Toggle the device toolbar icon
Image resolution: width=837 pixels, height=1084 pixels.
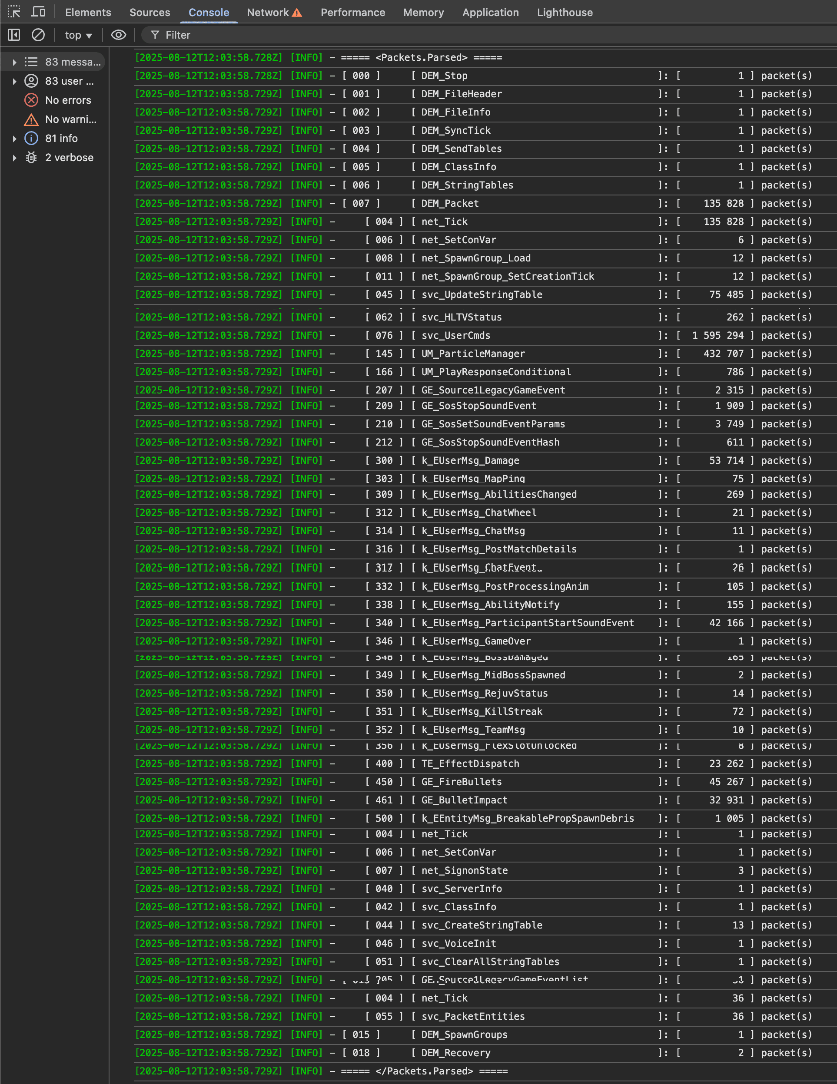click(x=38, y=12)
